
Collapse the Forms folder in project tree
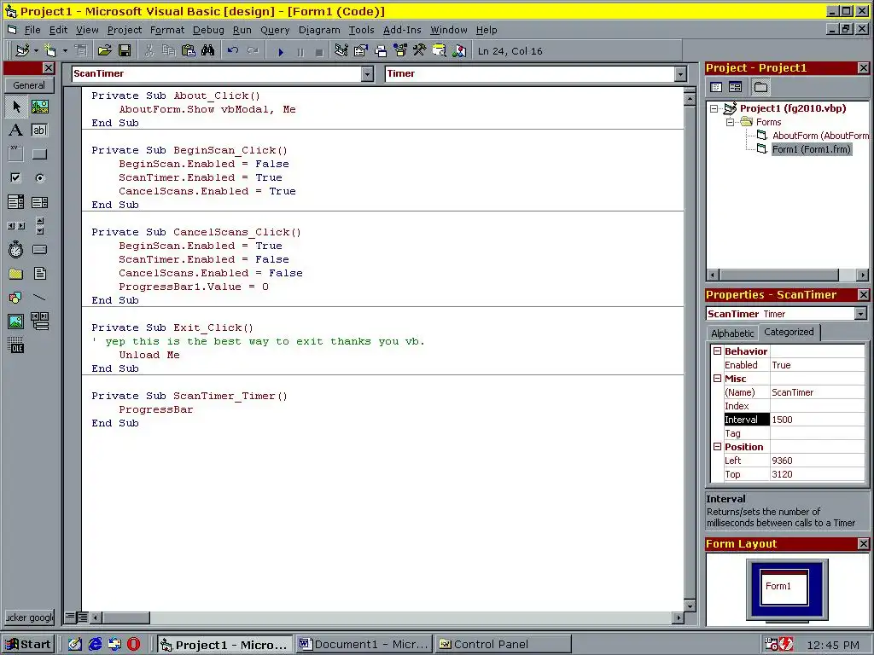point(731,122)
